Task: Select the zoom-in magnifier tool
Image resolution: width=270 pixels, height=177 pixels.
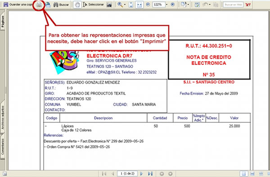Action: tap(120, 5)
